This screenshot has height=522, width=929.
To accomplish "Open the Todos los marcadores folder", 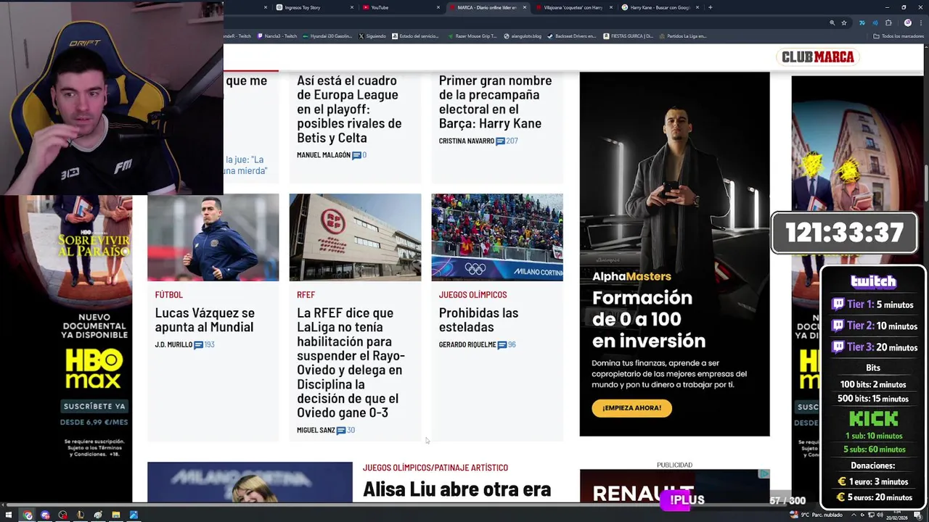I will click(899, 36).
